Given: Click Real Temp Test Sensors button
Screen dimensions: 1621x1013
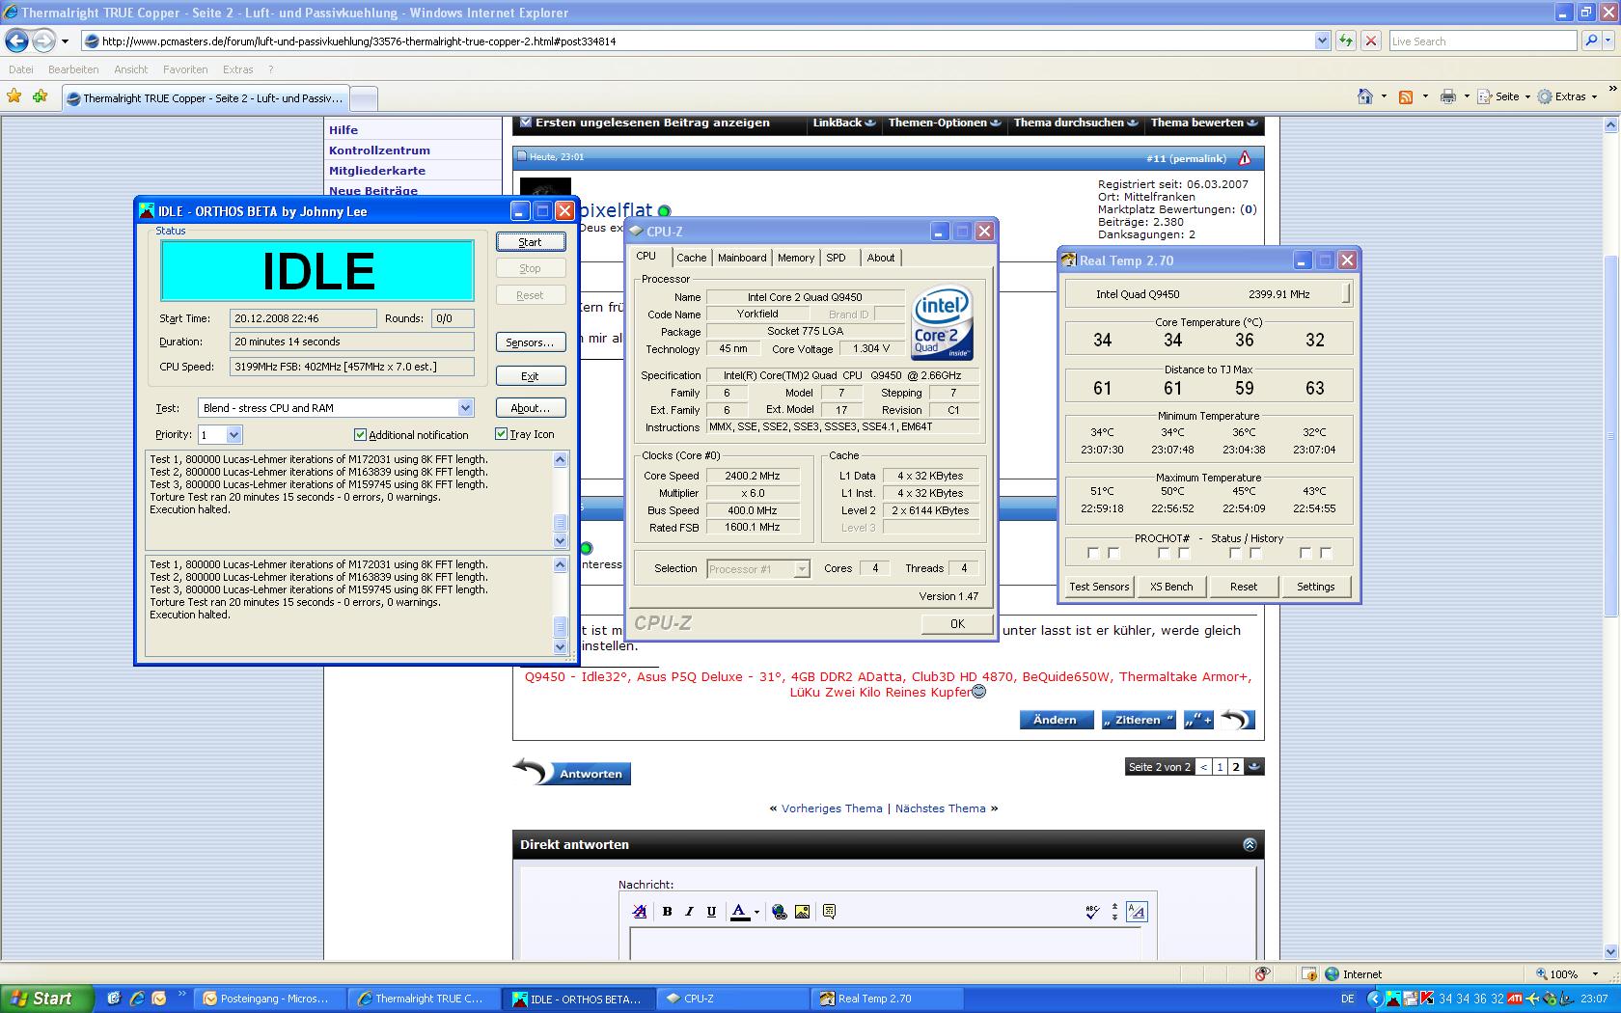Looking at the screenshot, I should (x=1099, y=587).
